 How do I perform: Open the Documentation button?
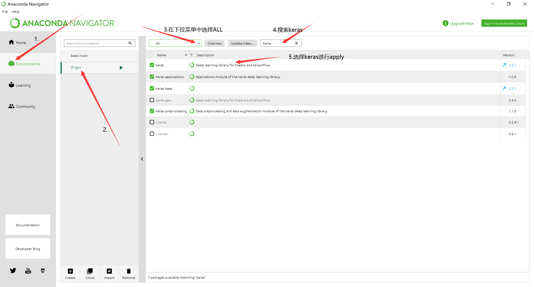pos(28,225)
